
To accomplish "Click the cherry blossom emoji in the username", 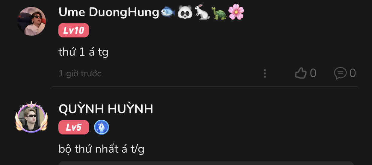I will pyautogui.click(x=236, y=13).
